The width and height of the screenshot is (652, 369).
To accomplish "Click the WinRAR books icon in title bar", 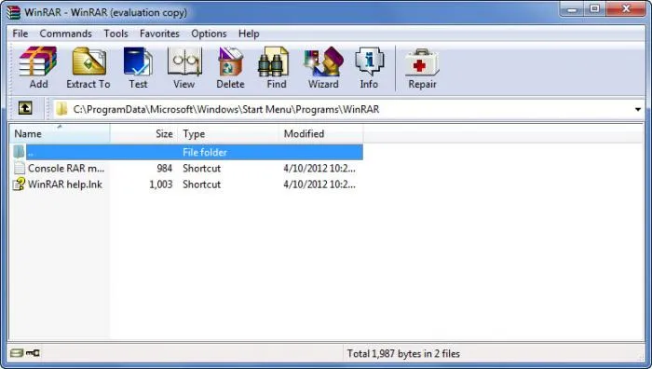I will 14,12.
